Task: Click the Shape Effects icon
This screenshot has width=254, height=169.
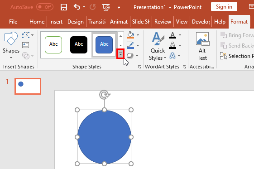Action: pos(130,56)
